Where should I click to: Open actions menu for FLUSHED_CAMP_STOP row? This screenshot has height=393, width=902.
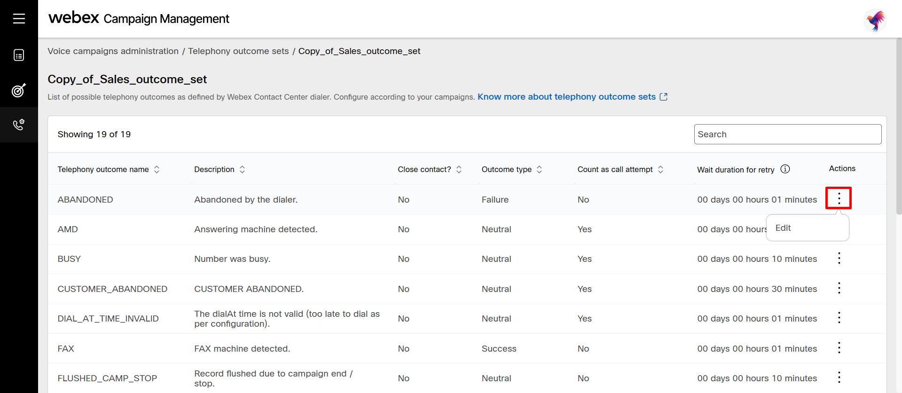point(839,378)
